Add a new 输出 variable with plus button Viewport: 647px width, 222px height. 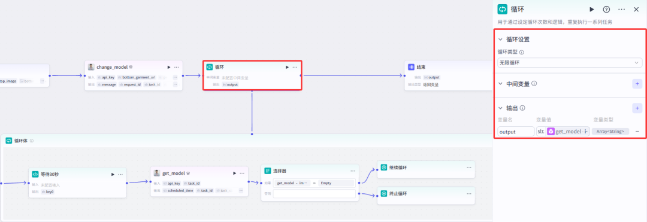(637, 108)
